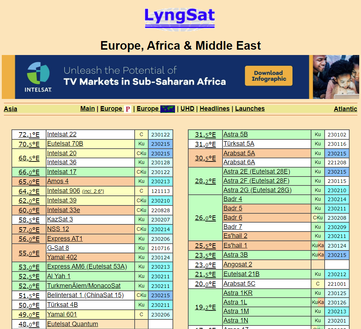Open the Es'hail 2 satellite link
Viewport: 361px width, 329px height.
pos(235,236)
